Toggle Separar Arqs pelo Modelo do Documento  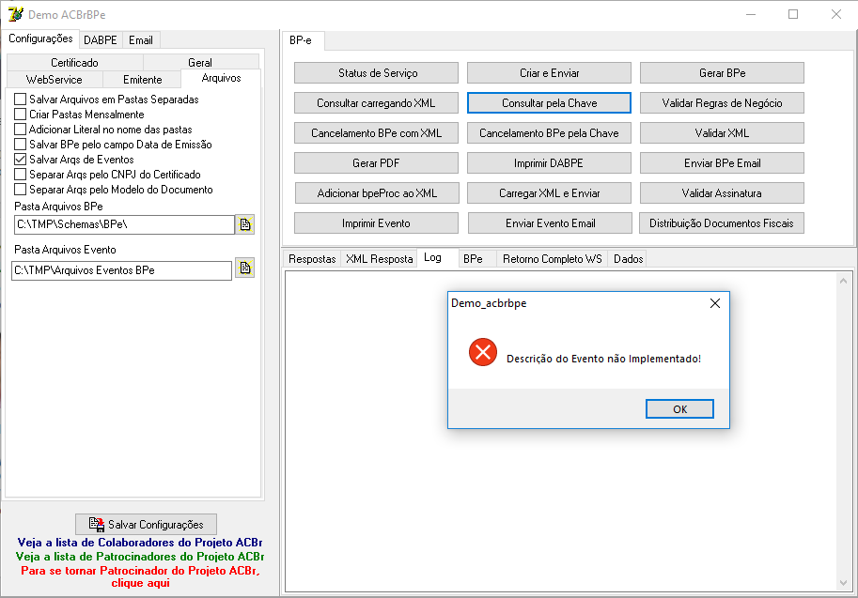[x=21, y=189]
